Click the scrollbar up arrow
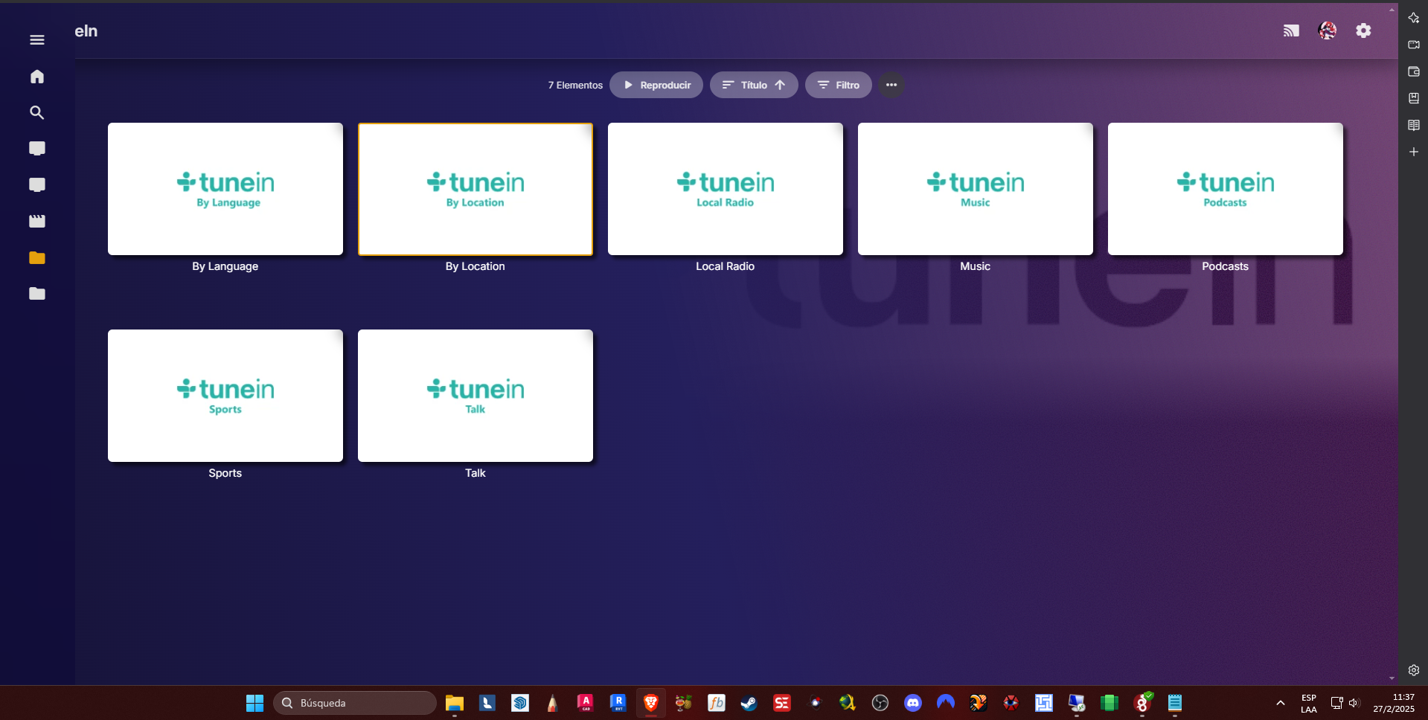 [1392, 9]
